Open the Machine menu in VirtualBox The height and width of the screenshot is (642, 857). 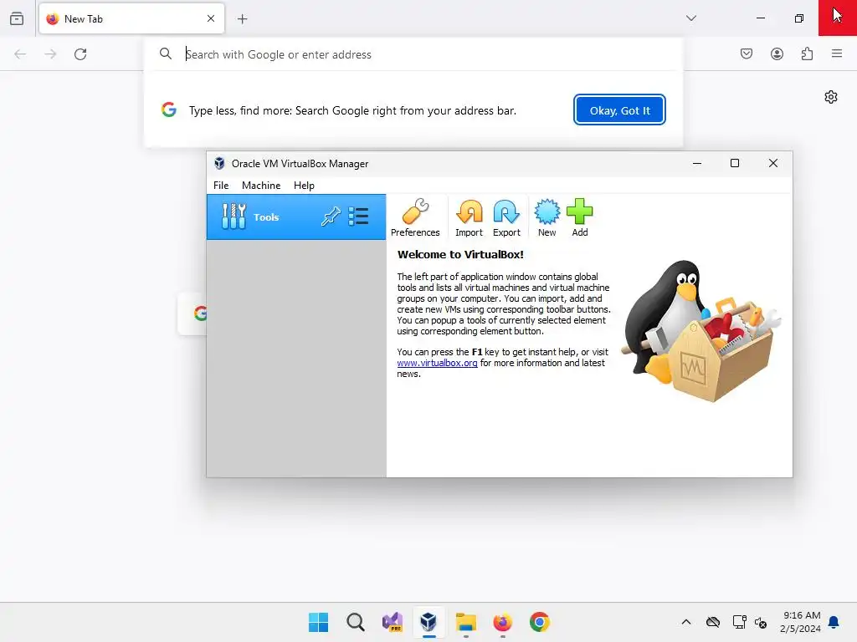pyautogui.click(x=261, y=185)
